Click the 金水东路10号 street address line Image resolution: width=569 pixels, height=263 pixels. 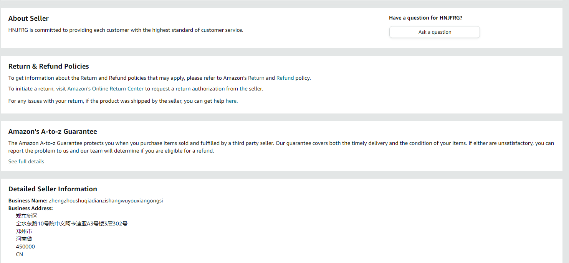pyautogui.click(x=71, y=224)
